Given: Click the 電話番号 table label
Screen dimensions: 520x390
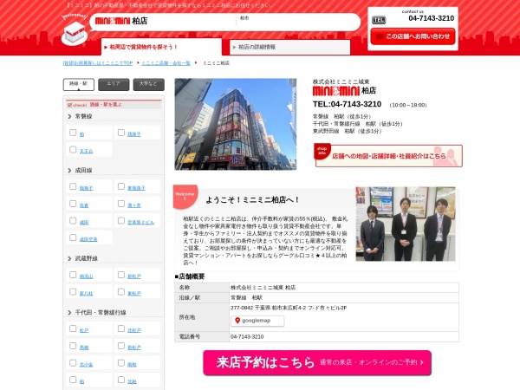Looking at the screenshot, I should (202, 336).
